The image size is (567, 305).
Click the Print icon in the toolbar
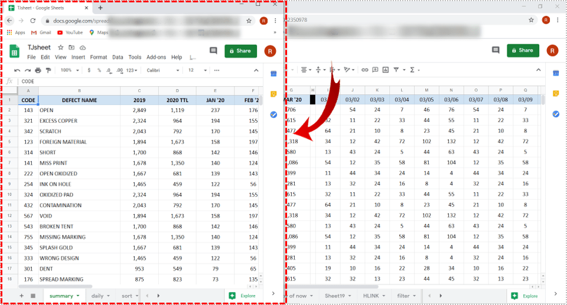point(38,70)
